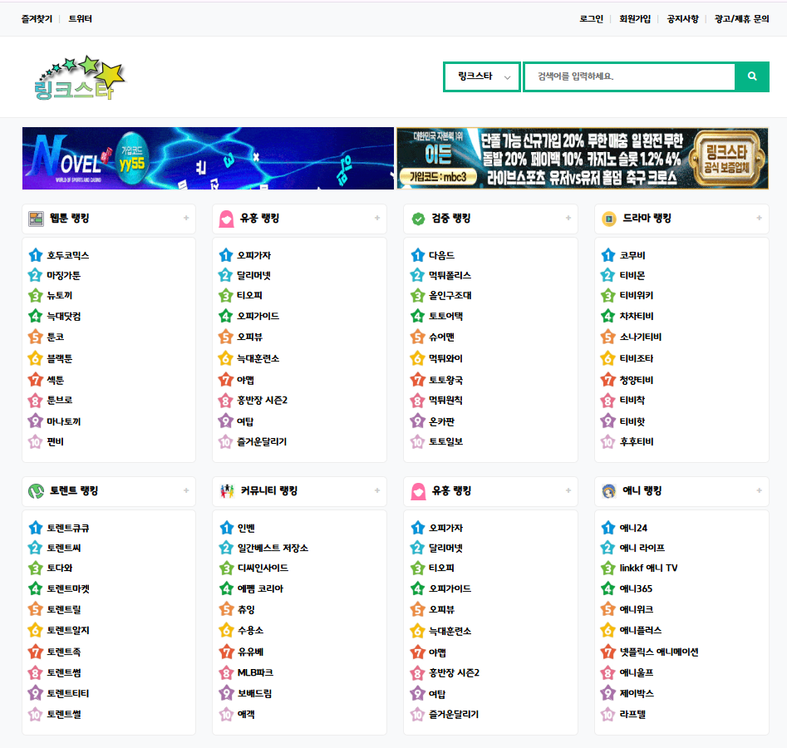Expand 커뮤니티 랭킹 with plus button
This screenshot has width=787, height=748.
[x=377, y=491]
